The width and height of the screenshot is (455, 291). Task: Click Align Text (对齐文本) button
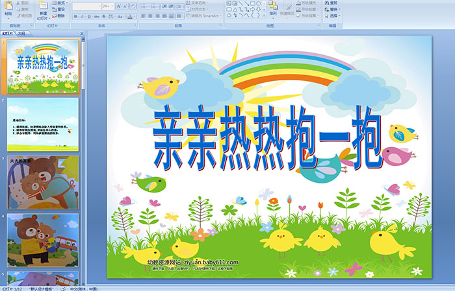pos(198,9)
